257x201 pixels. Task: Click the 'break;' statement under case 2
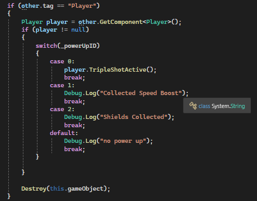[74, 125]
